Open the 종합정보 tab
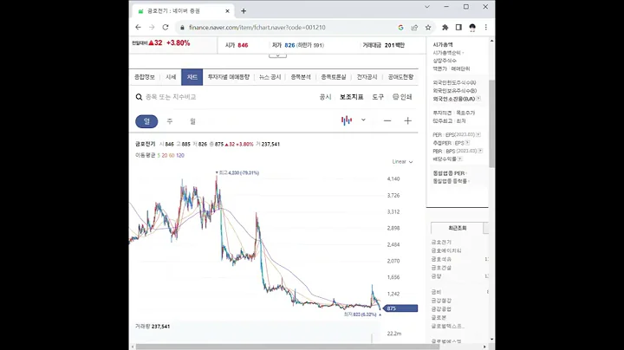The image size is (624, 350). pos(145,77)
